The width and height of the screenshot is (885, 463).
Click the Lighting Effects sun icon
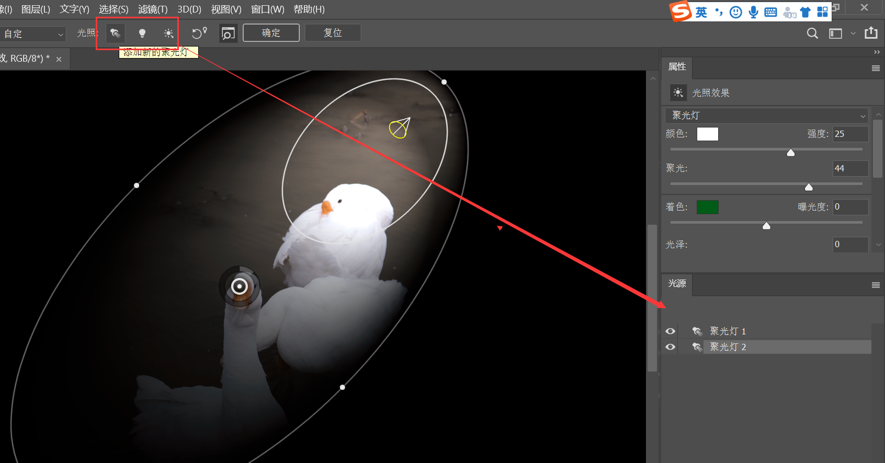click(678, 92)
